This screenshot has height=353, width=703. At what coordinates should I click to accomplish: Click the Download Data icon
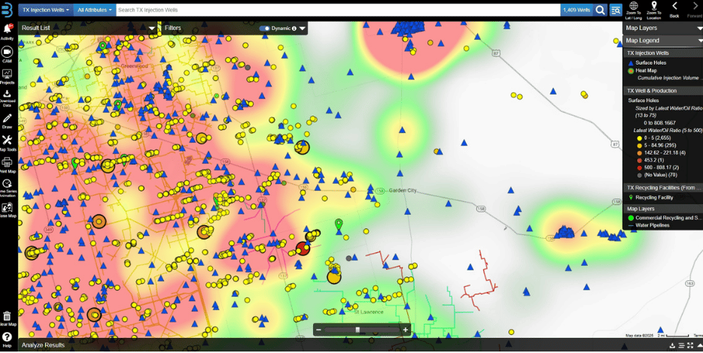coord(8,95)
